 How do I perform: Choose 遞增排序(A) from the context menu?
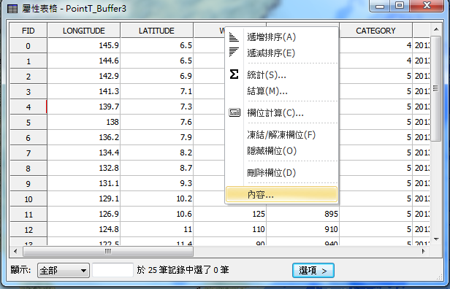(281, 37)
